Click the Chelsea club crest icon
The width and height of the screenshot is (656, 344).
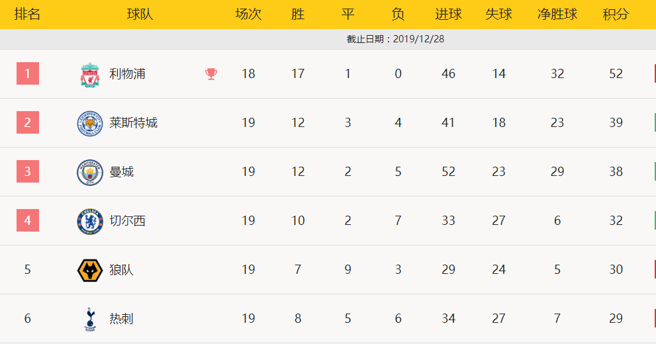(90, 221)
